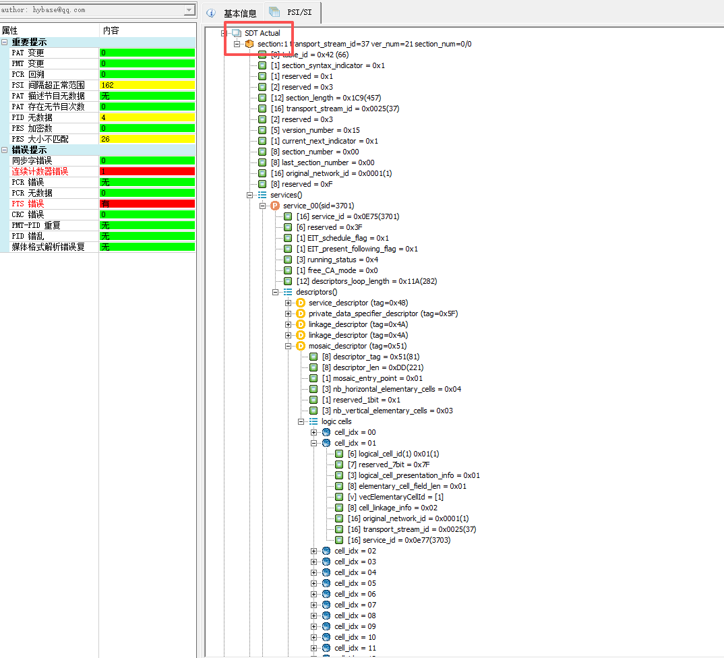Click the info icon on 基本信息 tab
The image size is (724, 658).
pos(211,13)
